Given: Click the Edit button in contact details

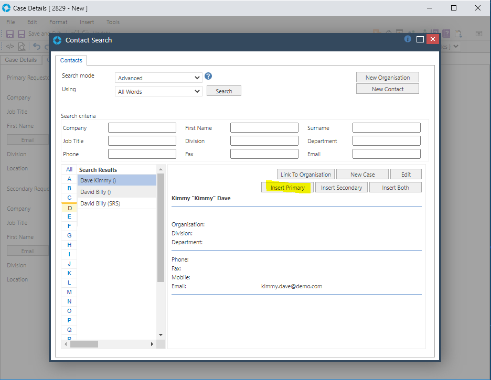Looking at the screenshot, I should 406,175.
